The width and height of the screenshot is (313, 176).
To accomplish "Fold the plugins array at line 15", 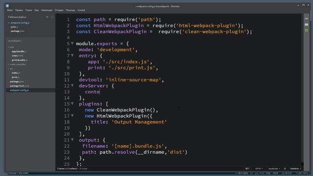I will point(72,104).
